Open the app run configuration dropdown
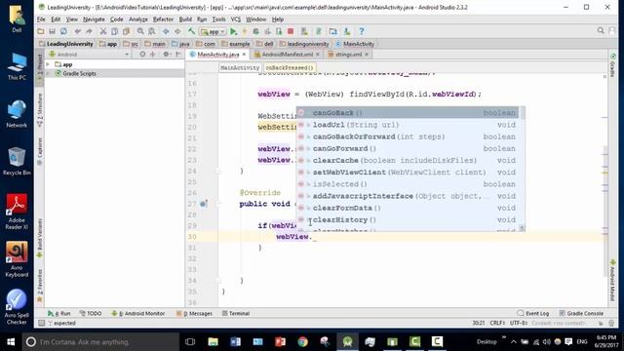The width and height of the screenshot is (624, 351). tap(213, 31)
